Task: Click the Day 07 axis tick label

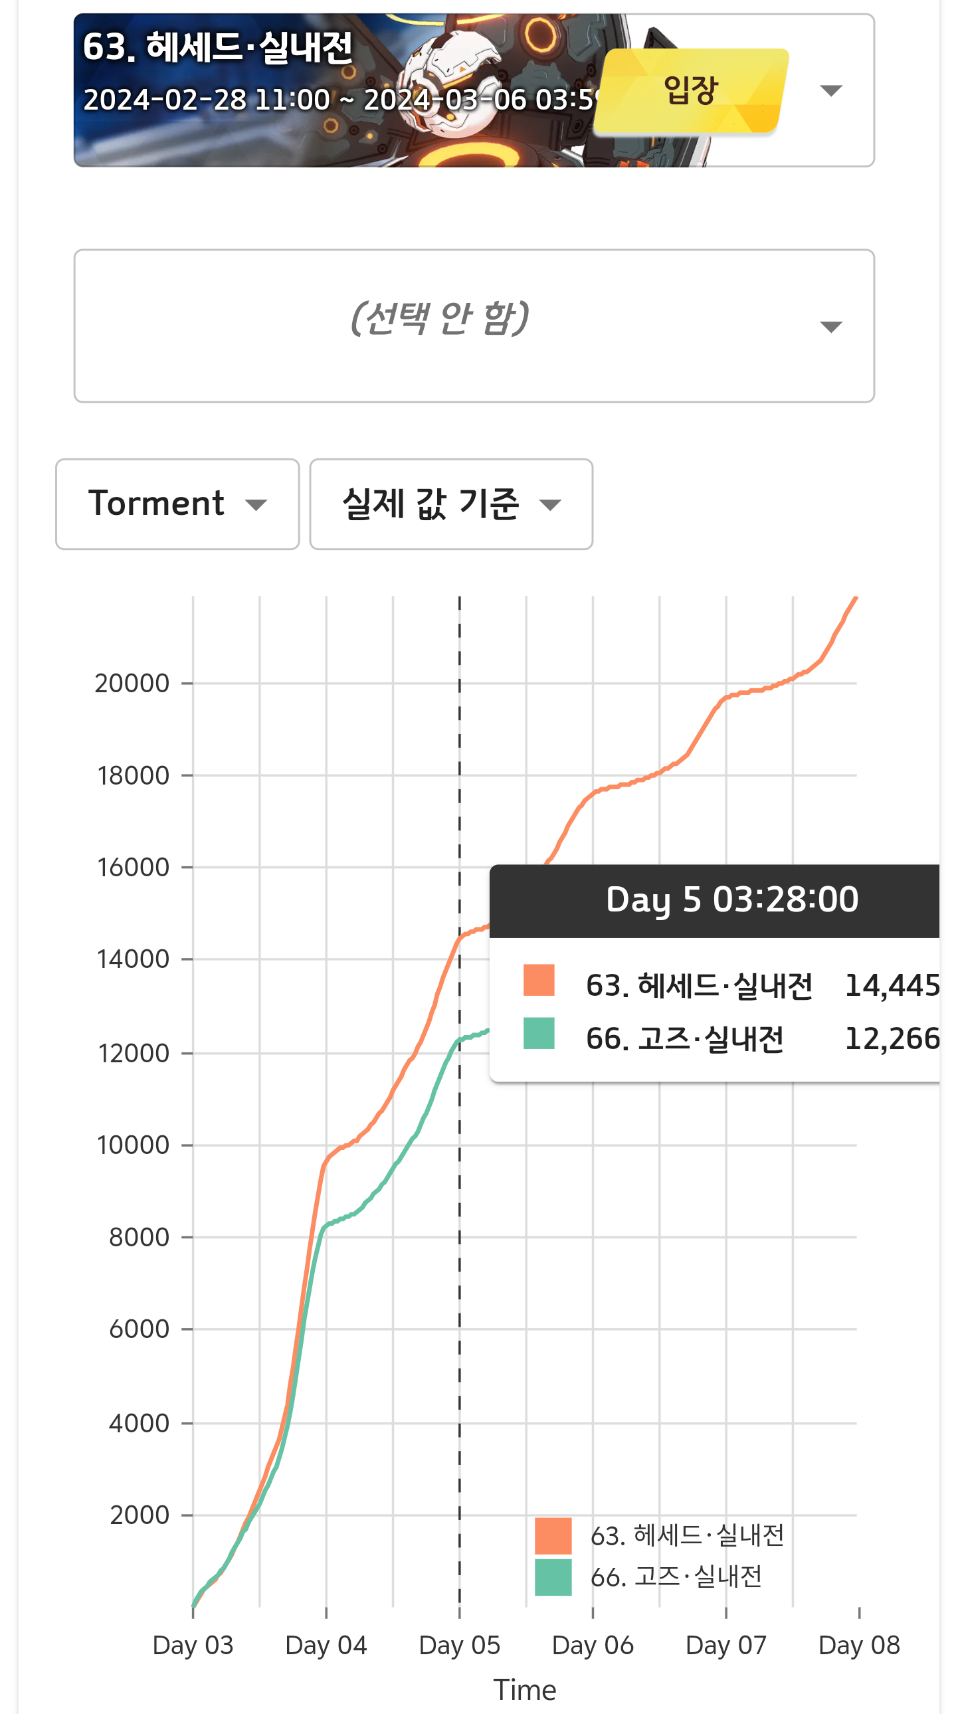Action: pos(725,1644)
